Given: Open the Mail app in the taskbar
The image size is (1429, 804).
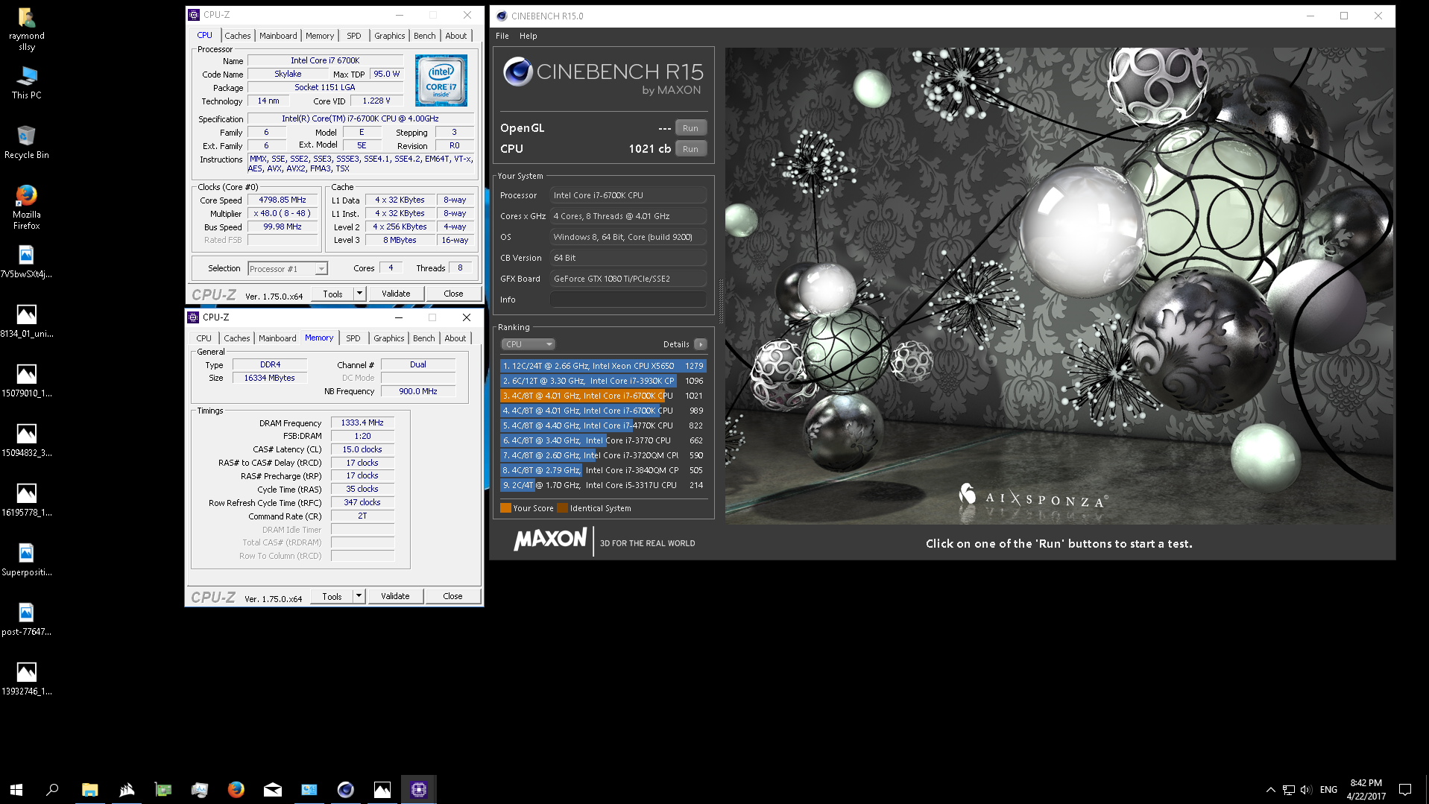Looking at the screenshot, I should pos(273,789).
